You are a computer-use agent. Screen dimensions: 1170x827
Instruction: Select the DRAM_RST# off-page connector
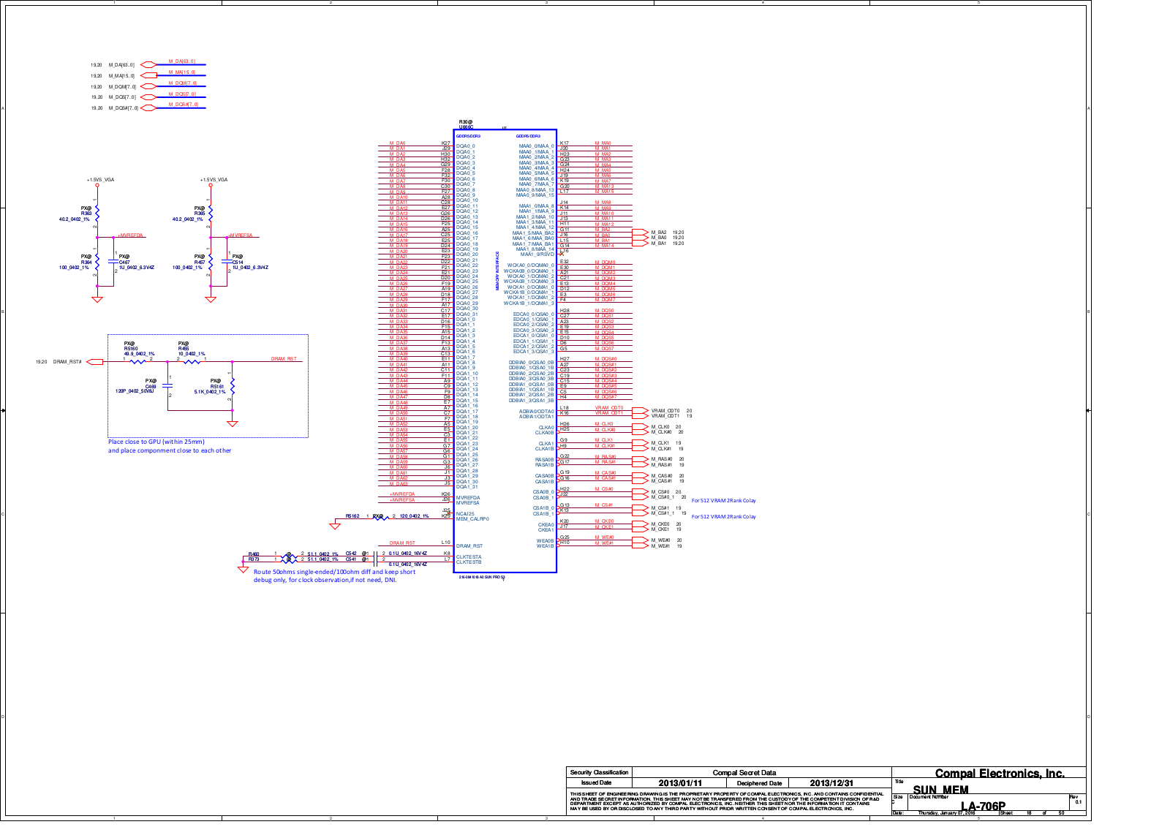(x=95, y=361)
